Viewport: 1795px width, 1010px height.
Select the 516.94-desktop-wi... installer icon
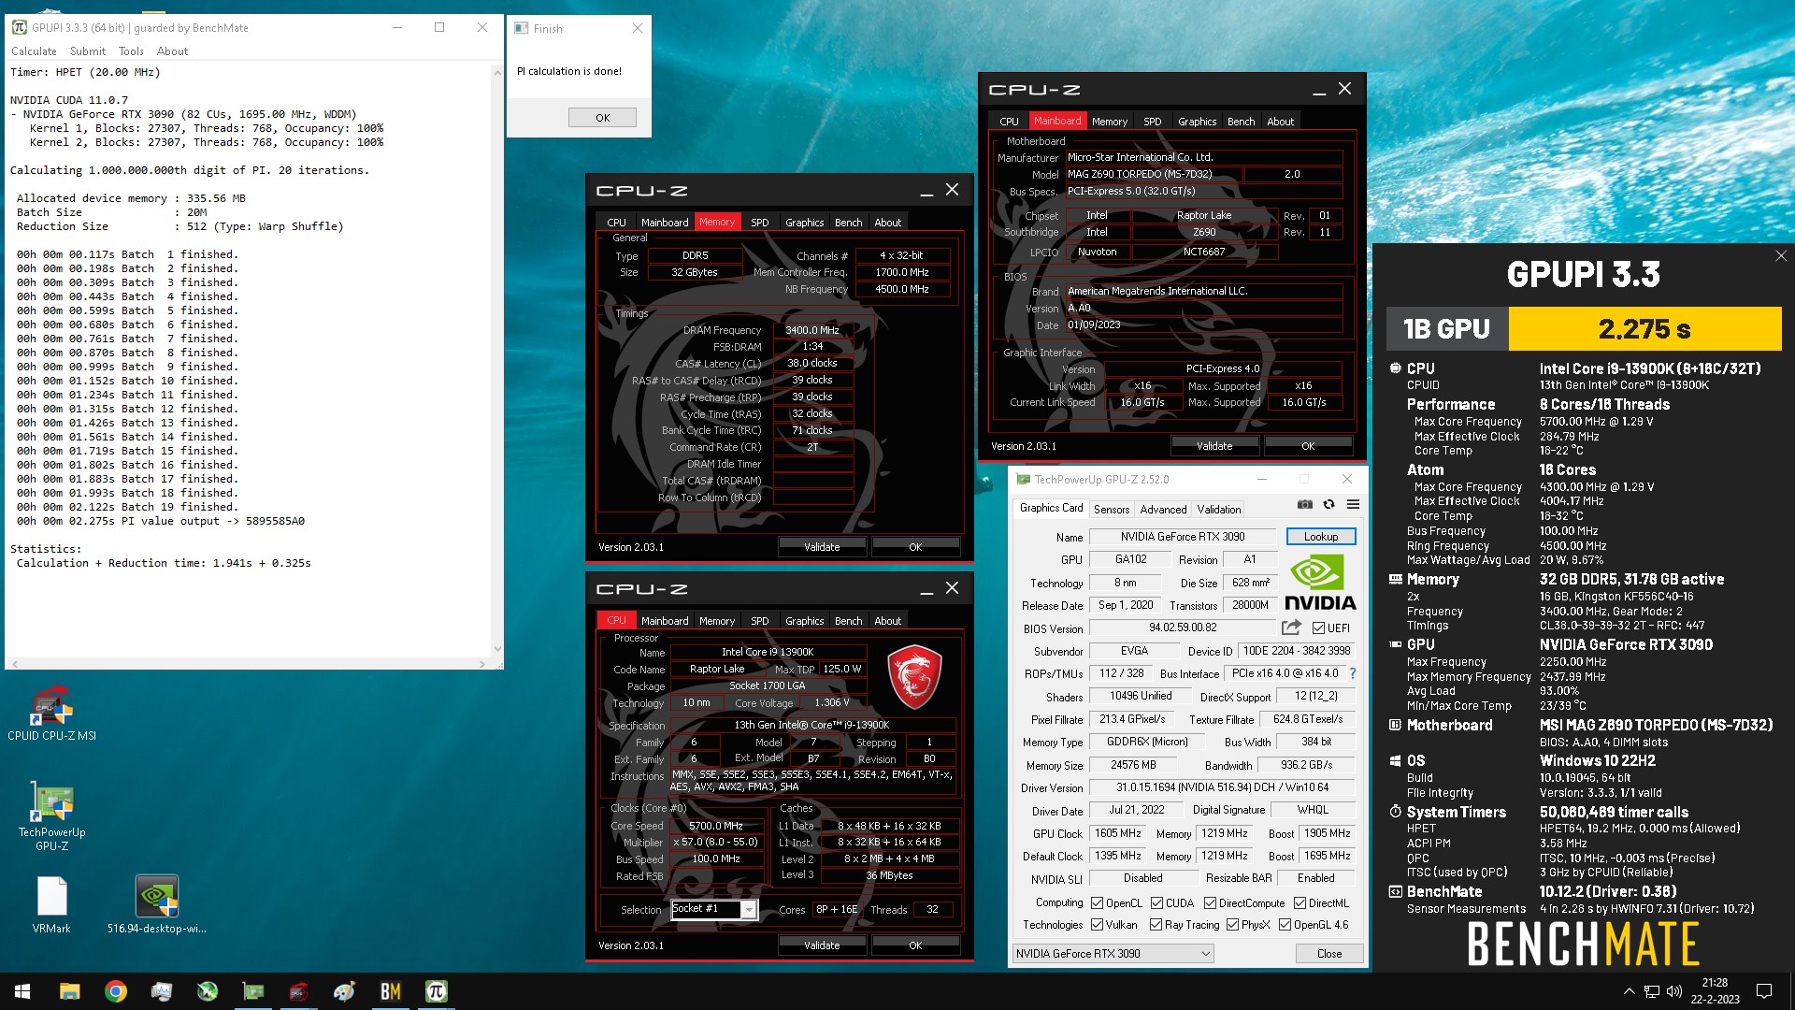tap(156, 904)
